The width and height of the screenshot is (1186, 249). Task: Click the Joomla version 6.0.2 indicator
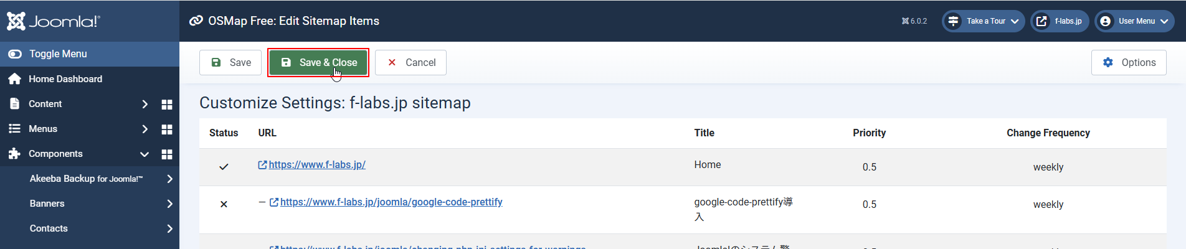pyautogui.click(x=914, y=21)
